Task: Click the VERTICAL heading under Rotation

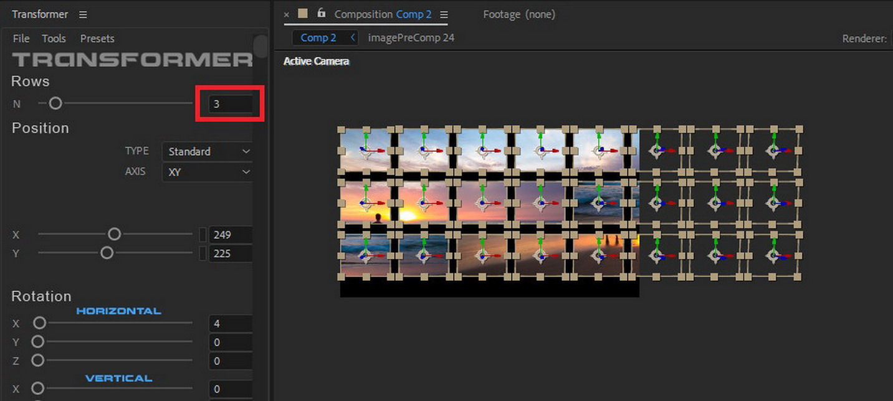Action: [x=118, y=378]
